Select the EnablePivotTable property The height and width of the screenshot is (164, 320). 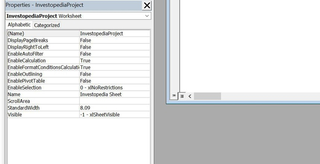pos(43,81)
